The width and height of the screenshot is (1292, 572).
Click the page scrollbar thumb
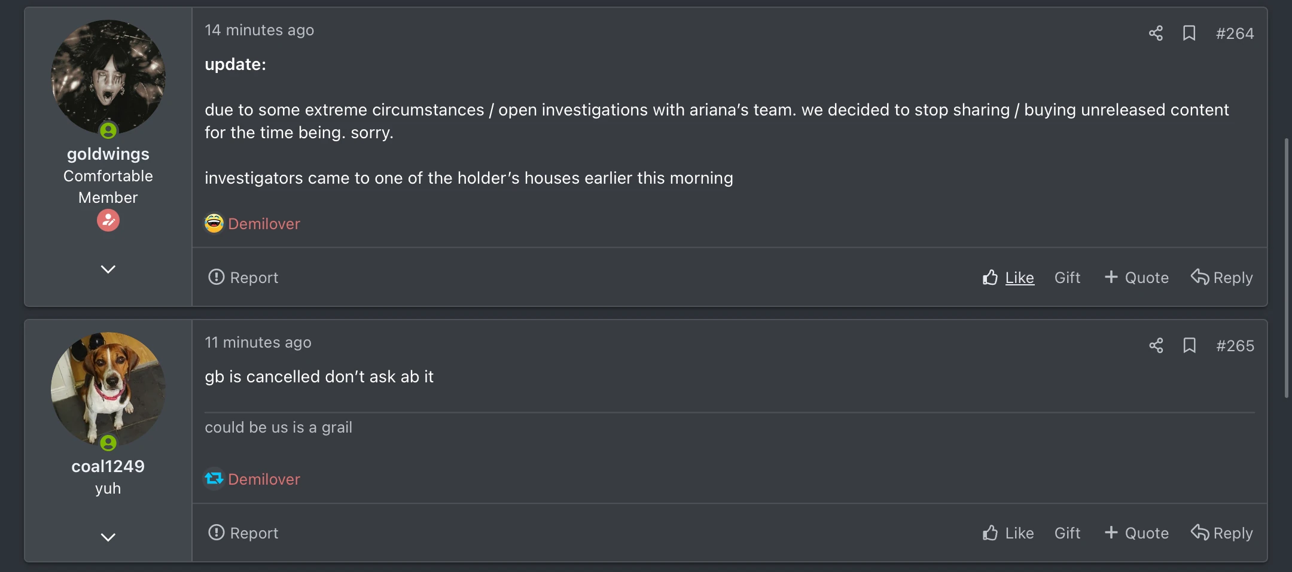tap(1286, 268)
